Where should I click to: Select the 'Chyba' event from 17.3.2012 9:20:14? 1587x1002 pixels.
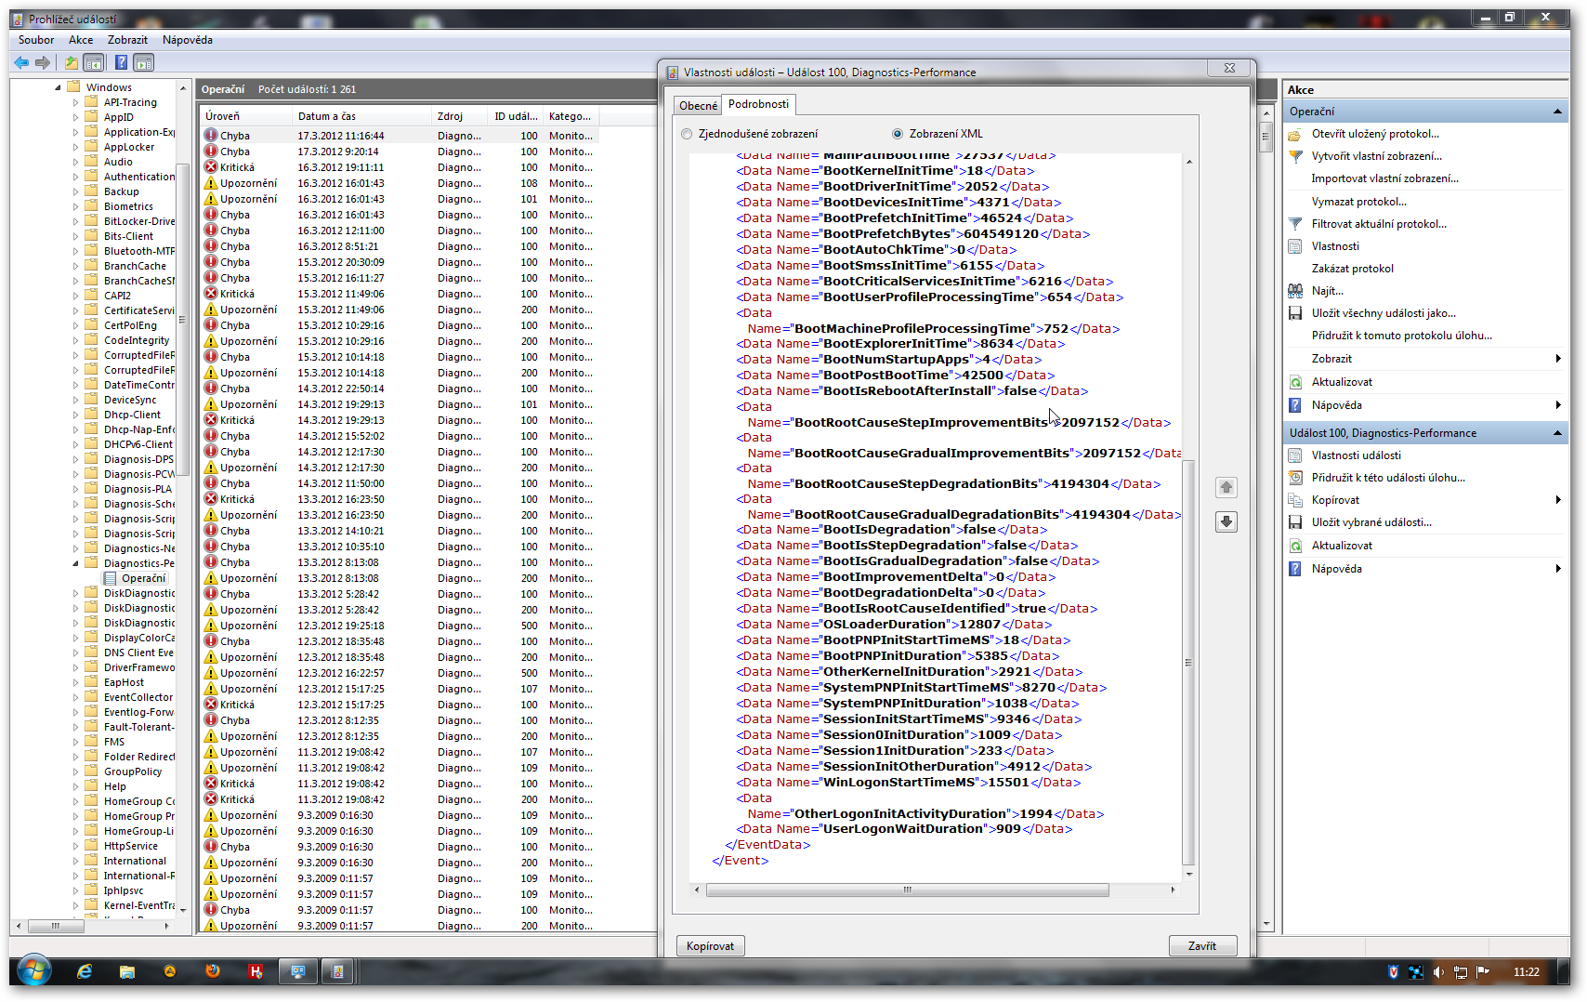tap(400, 152)
